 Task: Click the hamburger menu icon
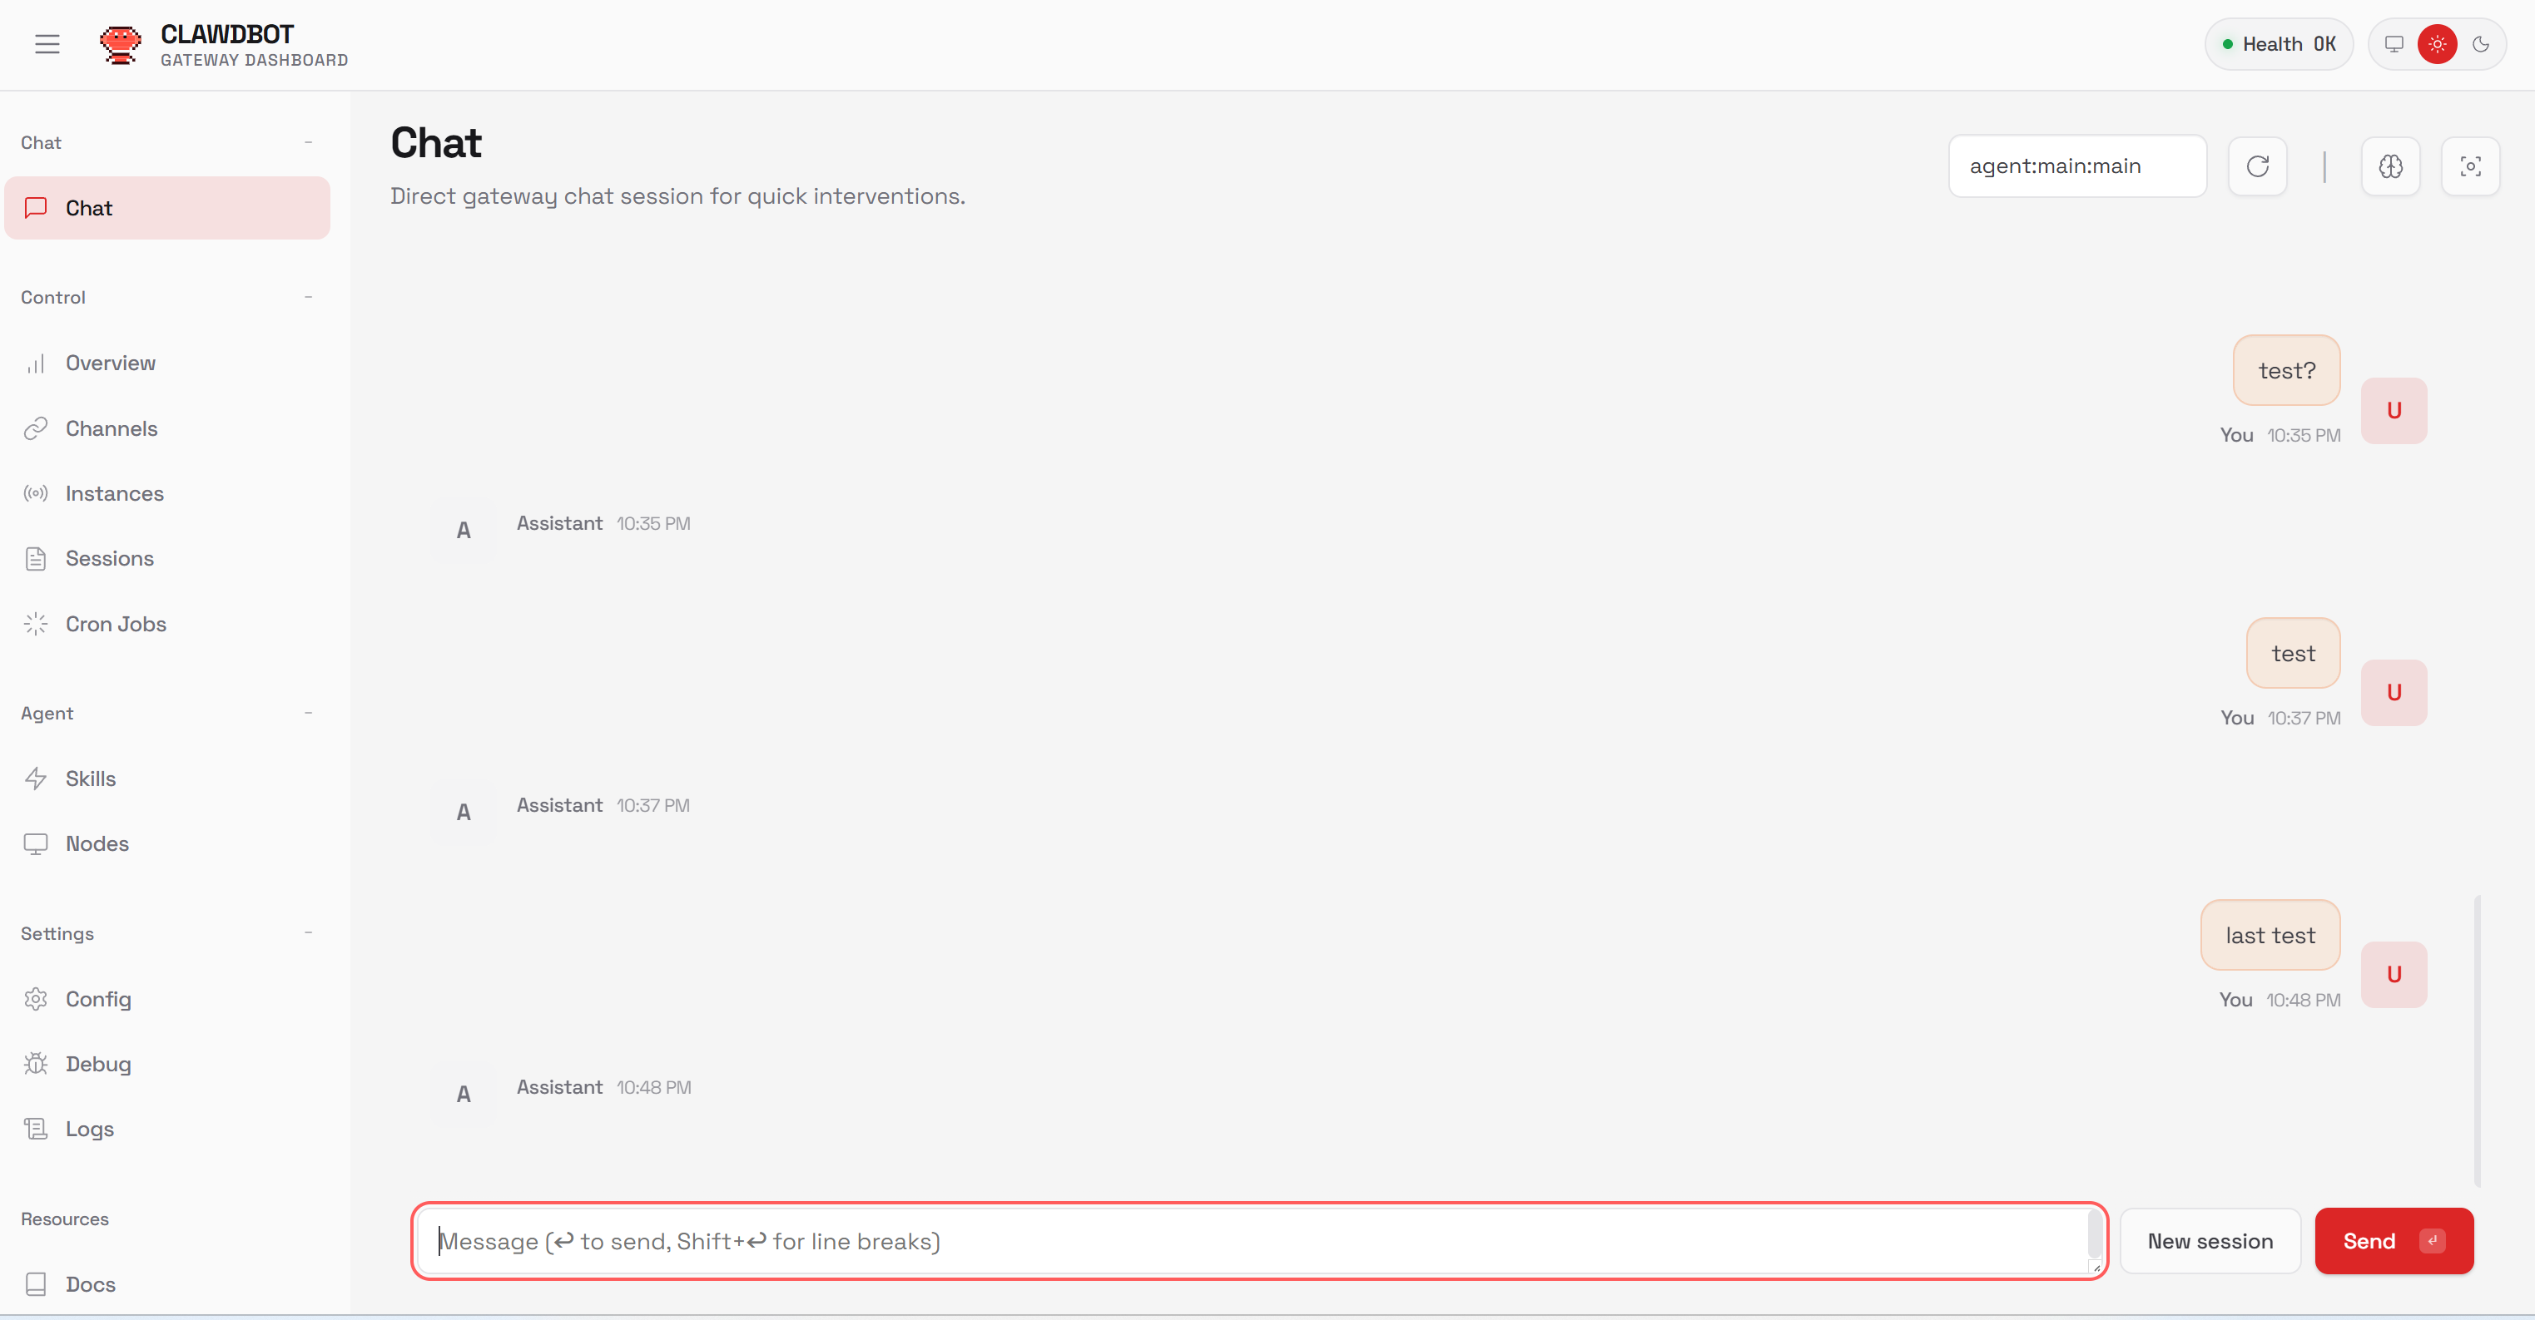pyautogui.click(x=47, y=44)
